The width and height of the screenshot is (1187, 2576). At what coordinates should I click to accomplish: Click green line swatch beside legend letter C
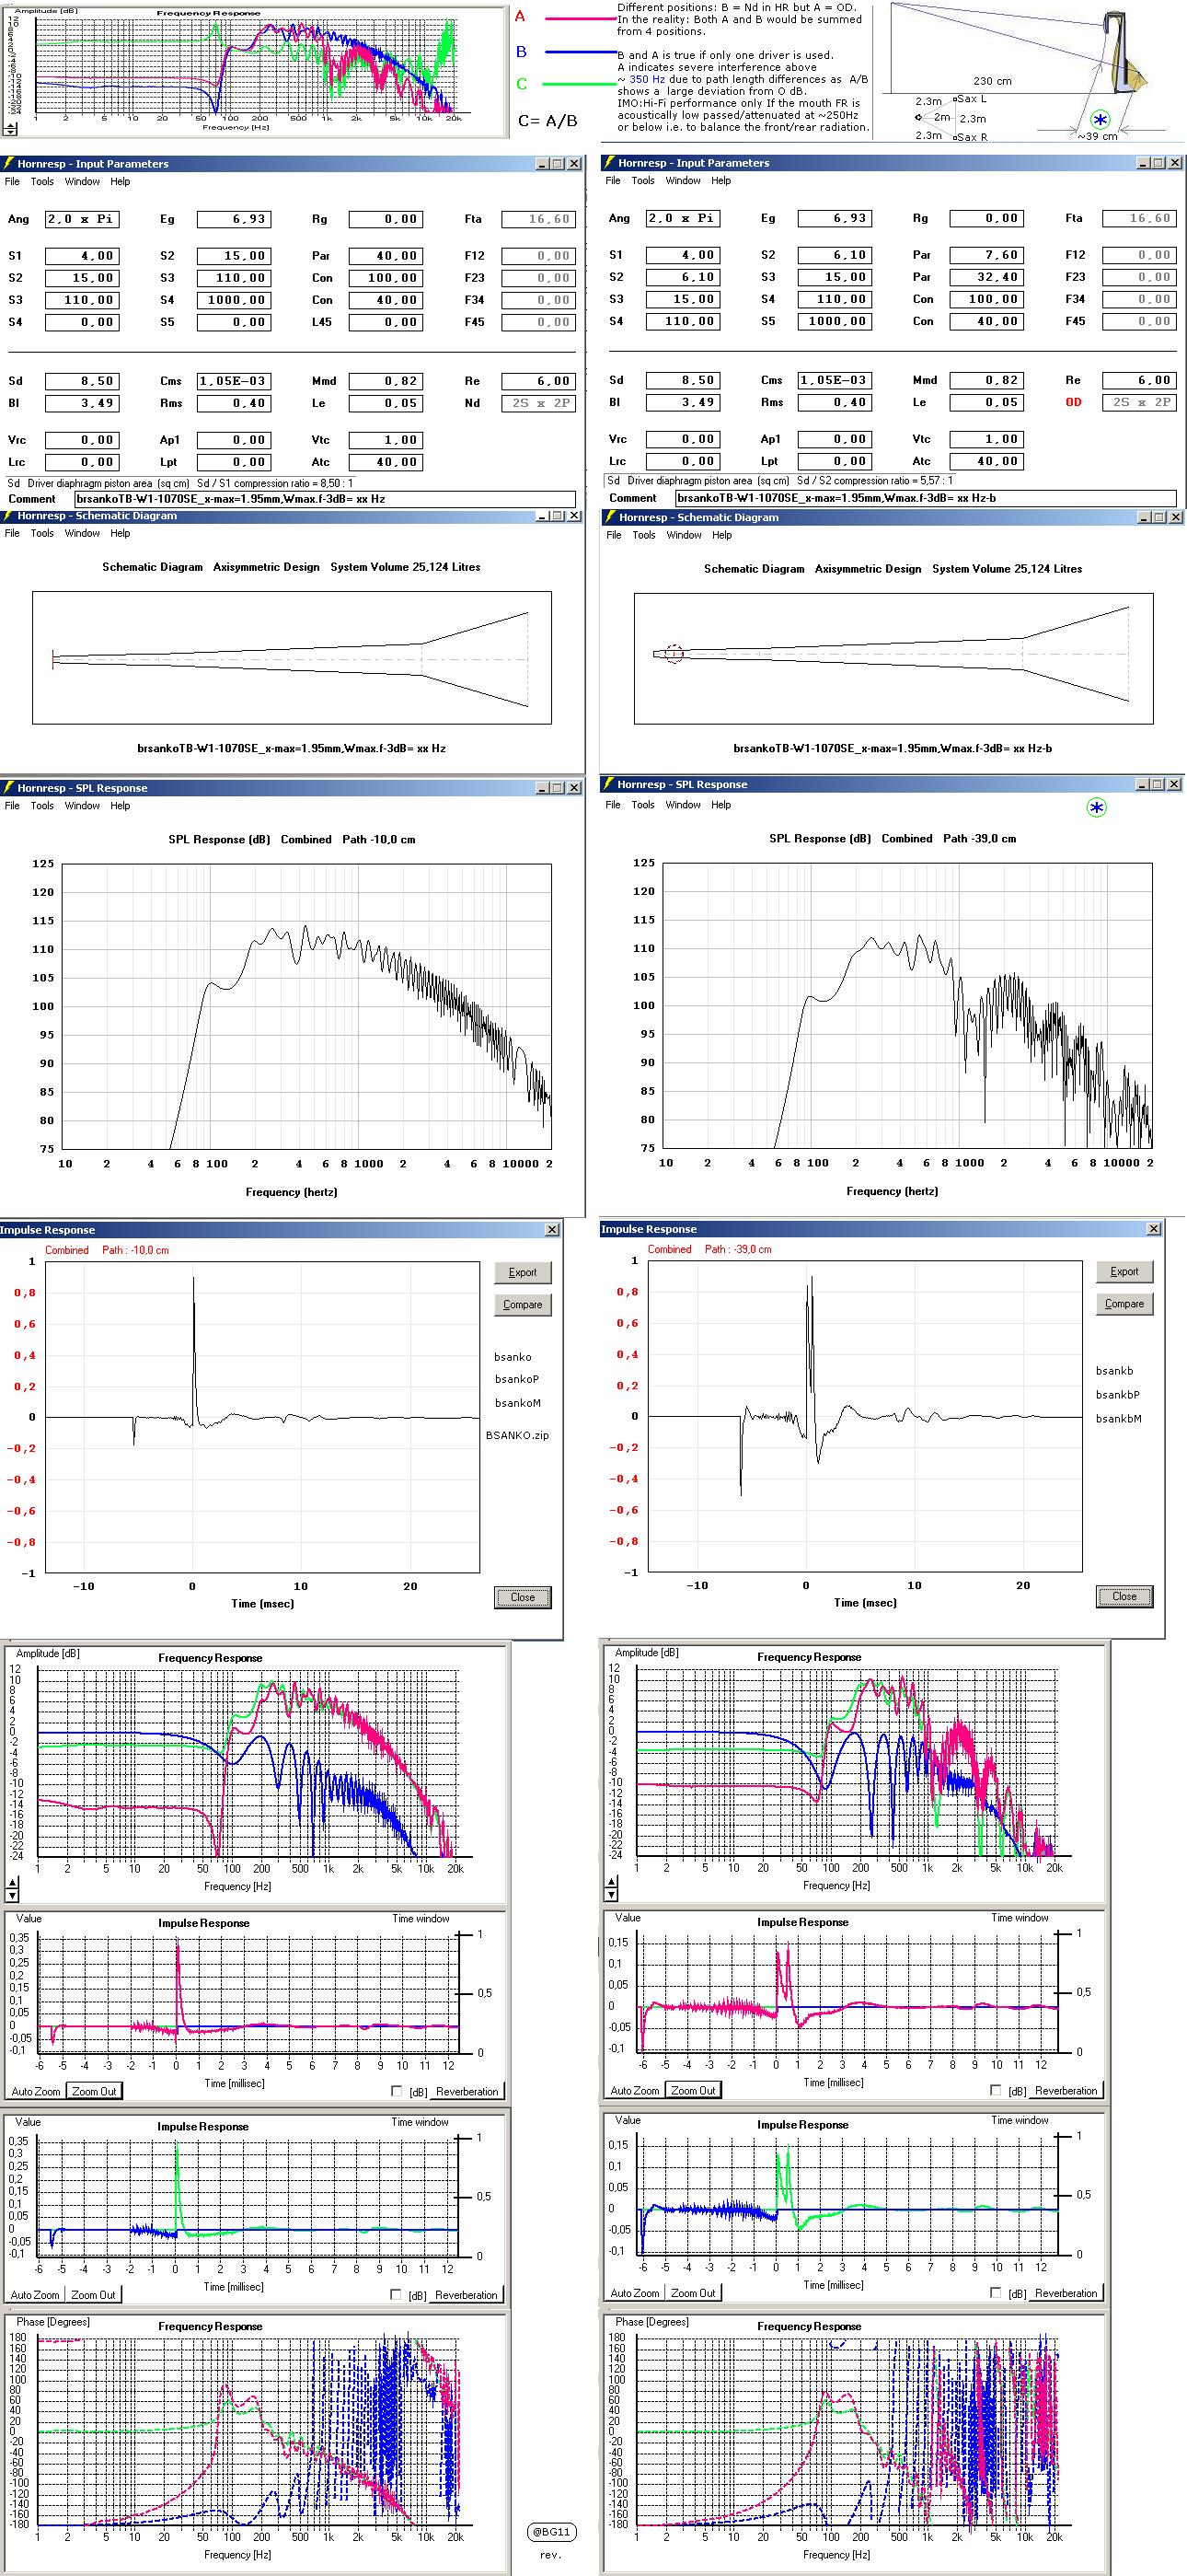tap(581, 85)
